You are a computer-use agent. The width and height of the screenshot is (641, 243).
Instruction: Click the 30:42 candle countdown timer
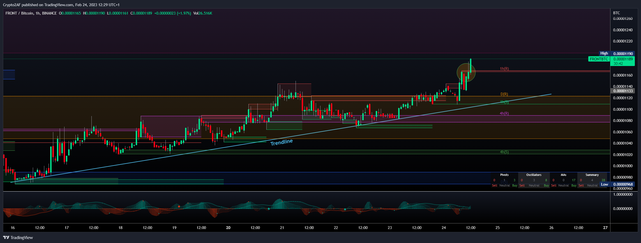coord(618,63)
